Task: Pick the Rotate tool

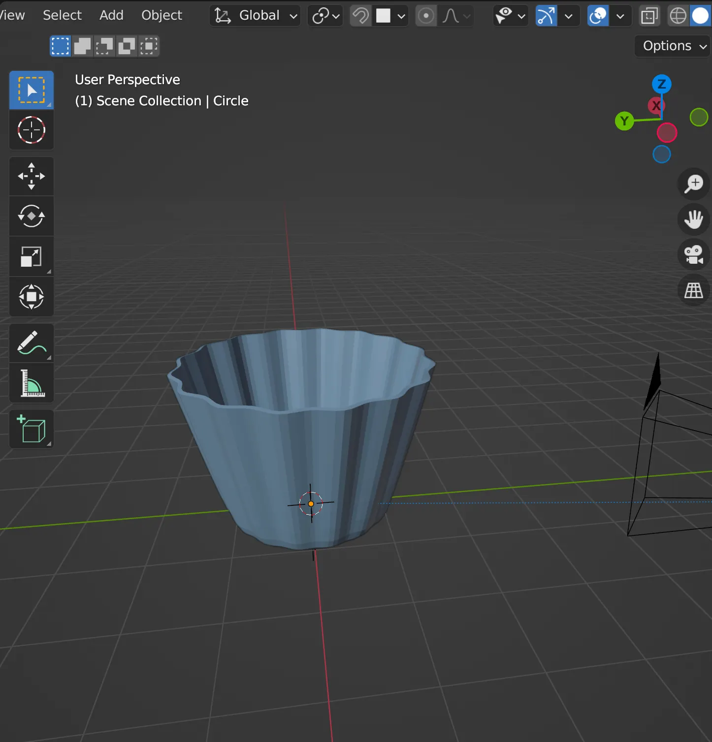Action: (x=32, y=216)
